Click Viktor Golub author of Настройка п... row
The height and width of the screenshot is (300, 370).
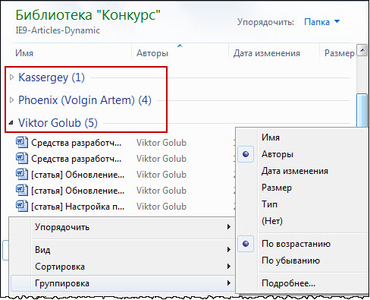click(161, 207)
